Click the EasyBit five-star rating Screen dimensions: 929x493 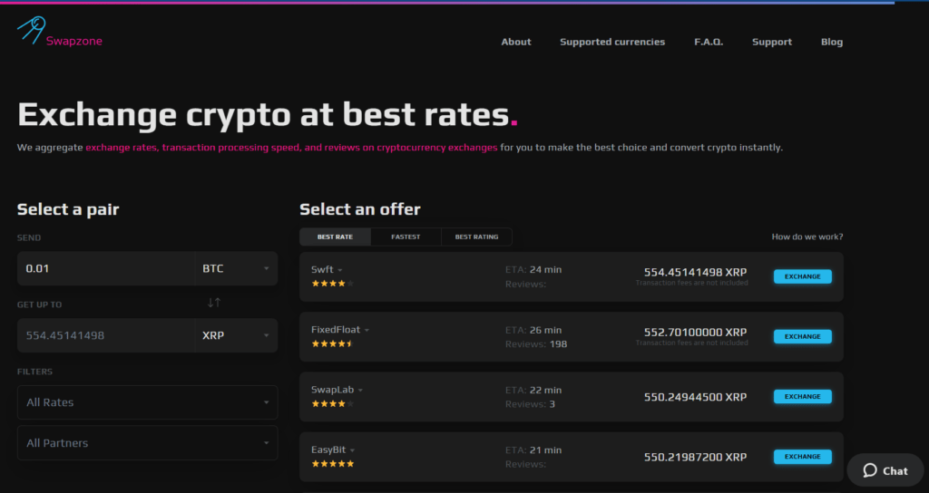pos(332,463)
